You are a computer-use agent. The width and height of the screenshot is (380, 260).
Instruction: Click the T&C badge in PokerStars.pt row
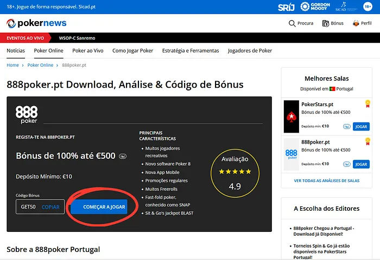coord(347,127)
